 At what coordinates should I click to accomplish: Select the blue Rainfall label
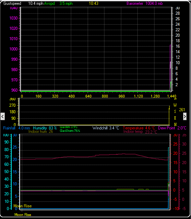[x=9, y=128]
